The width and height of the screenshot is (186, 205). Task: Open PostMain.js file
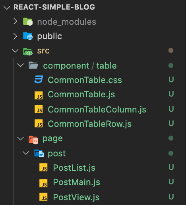point(76,182)
